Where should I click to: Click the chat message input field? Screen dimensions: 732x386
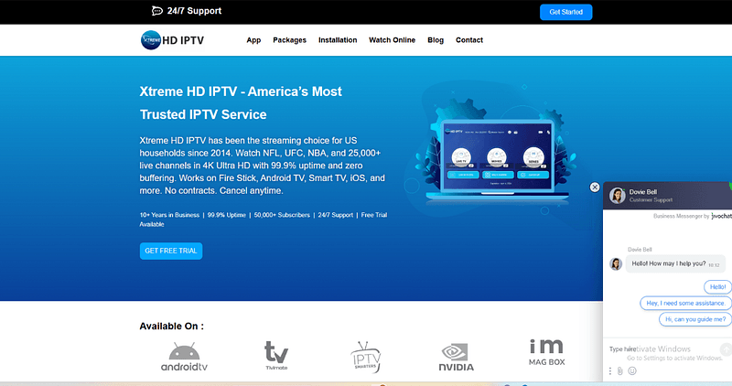tap(662, 349)
